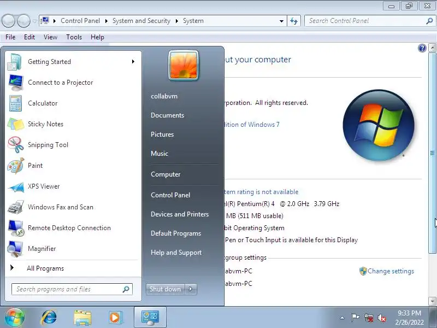The image size is (437, 328).
Task: Start the Magnifier tool
Action: point(73,249)
